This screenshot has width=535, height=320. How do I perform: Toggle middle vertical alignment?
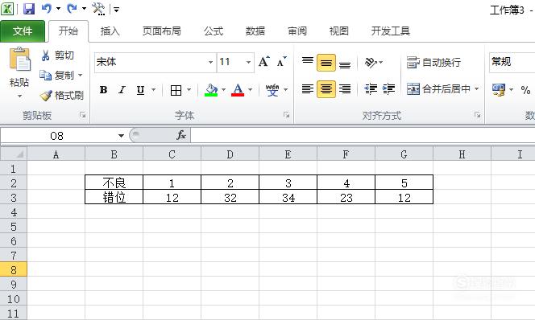326,63
